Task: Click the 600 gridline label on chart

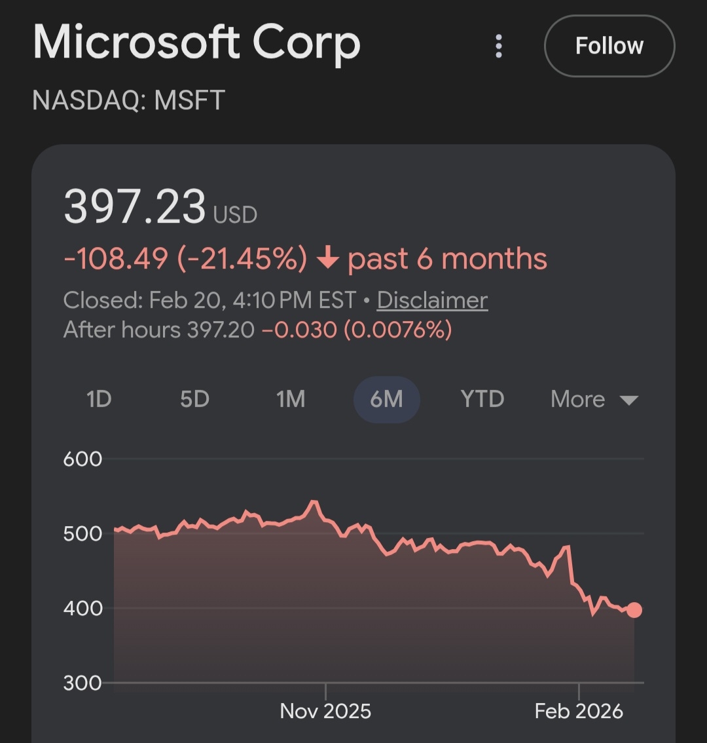Action: coord(82,459)
